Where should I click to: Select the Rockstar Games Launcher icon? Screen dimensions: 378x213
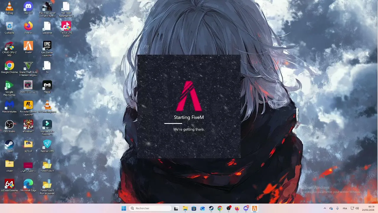click(28, 108)
